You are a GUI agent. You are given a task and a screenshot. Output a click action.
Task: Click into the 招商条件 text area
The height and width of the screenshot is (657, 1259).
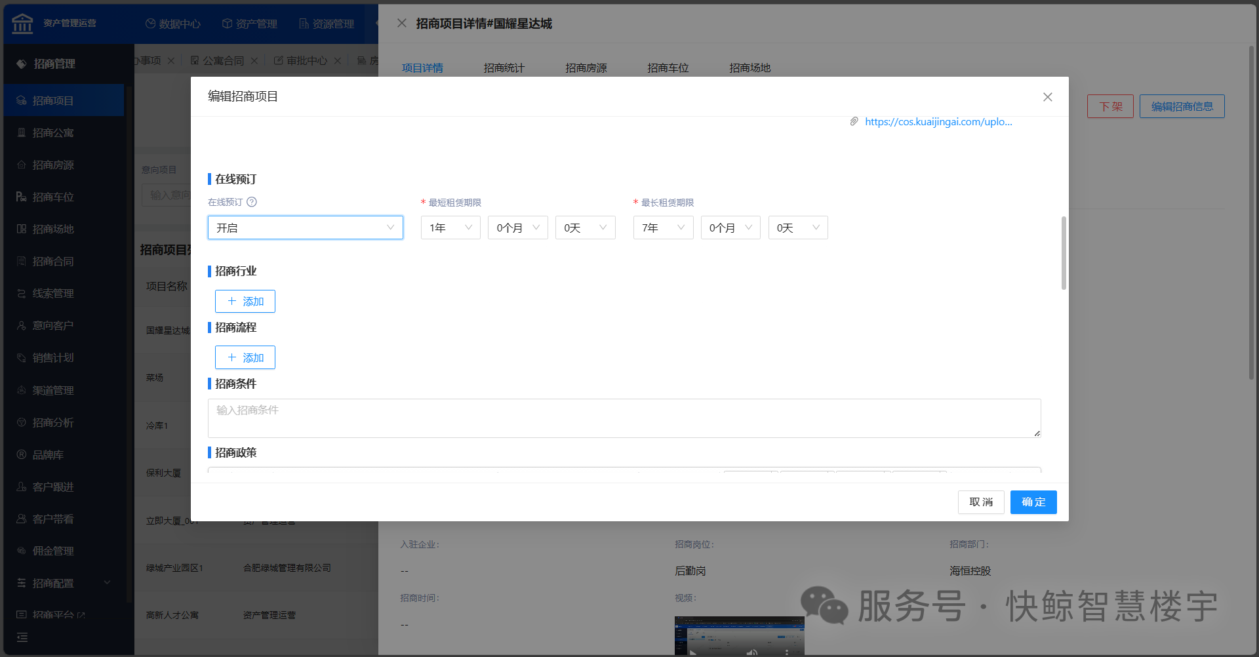(x=624, y=418)
